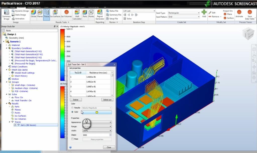
Task: Select trace ID 1 row
Action: click(x=90, y=77)
